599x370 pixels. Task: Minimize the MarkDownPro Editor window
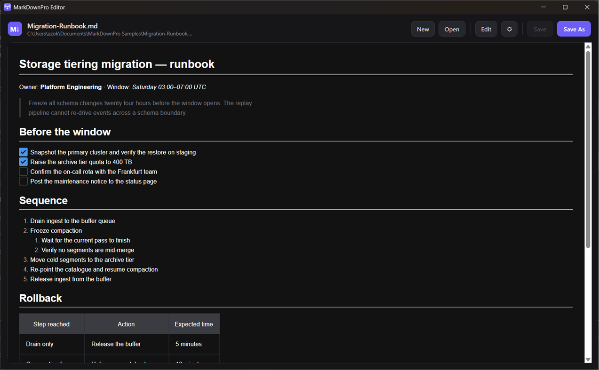(543, 7)
